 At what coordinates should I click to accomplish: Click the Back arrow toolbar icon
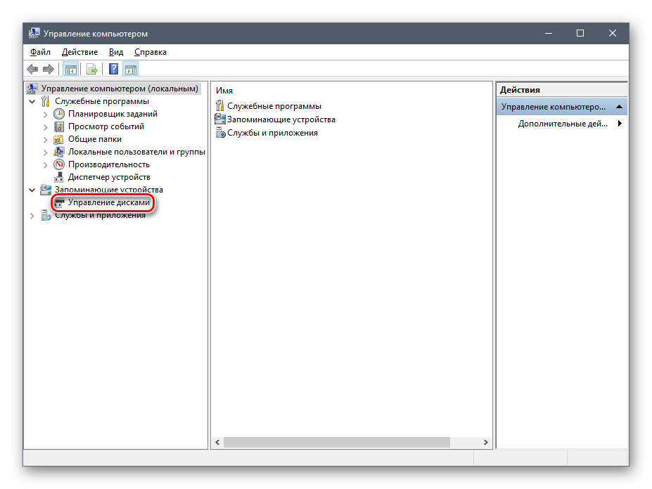(32, 70)
